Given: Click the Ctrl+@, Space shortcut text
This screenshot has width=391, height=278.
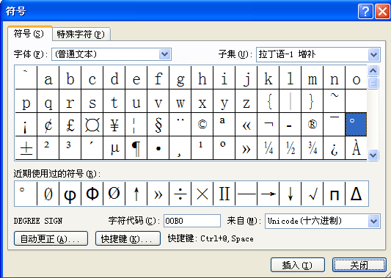Looking at the screenshot, I should (227, 238).
